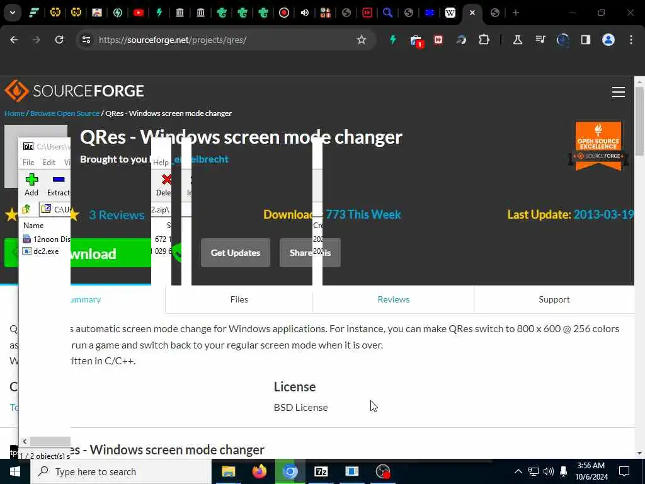Screen dimensions: 645x484
Task: Go back to the previous page
Action: click(14, 40)
